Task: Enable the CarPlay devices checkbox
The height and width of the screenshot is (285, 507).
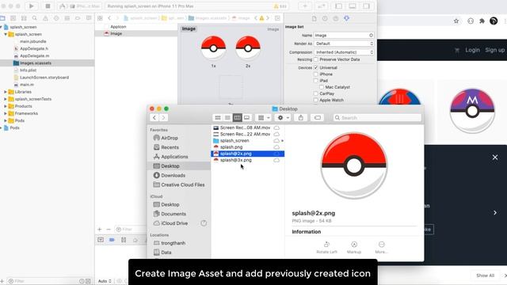Action: pyautogui.click(x=316, y=93)
